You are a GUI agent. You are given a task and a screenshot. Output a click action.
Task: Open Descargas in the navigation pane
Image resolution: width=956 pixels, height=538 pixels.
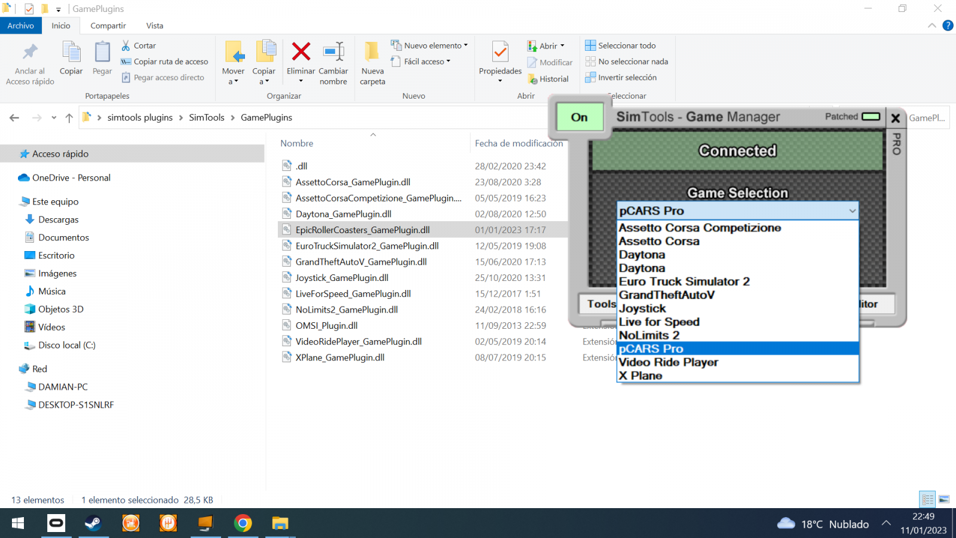(x=59, y=219)
